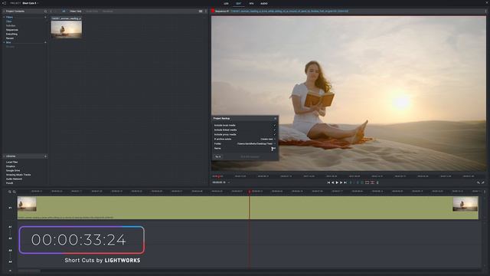Toggle the V1 track label

[10, 208]
